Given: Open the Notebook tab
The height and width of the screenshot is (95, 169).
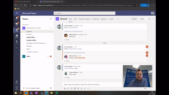Looking at the screenshot, I should 96,19.
